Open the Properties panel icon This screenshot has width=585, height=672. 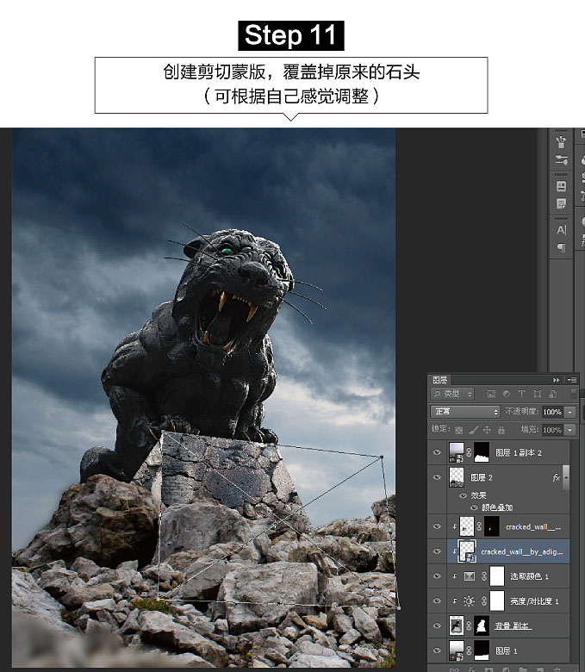point(561,186)
